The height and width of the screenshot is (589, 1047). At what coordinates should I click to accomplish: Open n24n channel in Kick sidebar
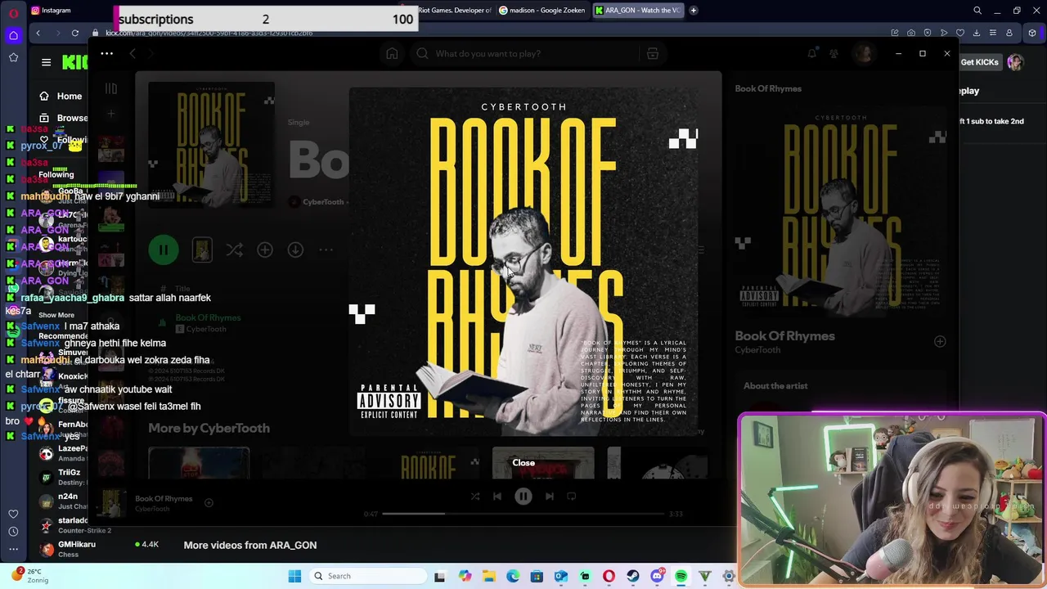(62, 501)
